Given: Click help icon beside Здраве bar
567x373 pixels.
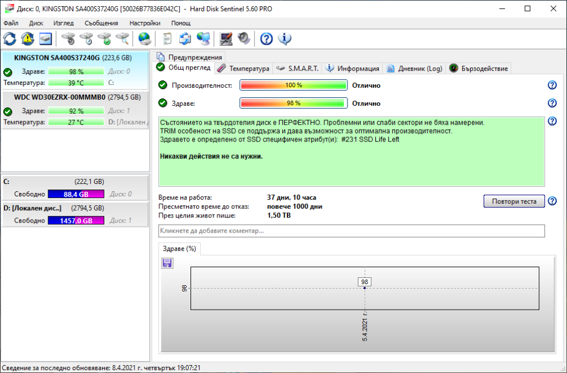Looking at the screenshot, I should click(552, 103).
